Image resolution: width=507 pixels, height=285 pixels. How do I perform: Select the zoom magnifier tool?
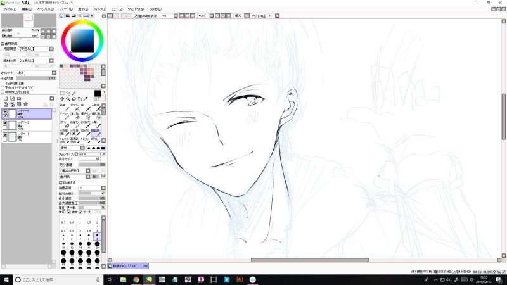pos(68,99)
